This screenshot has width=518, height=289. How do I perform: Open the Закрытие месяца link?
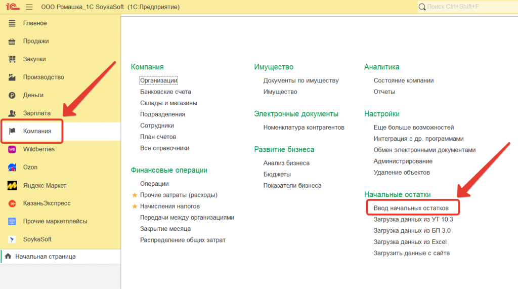pyautogui.click(x=165, y=229)
